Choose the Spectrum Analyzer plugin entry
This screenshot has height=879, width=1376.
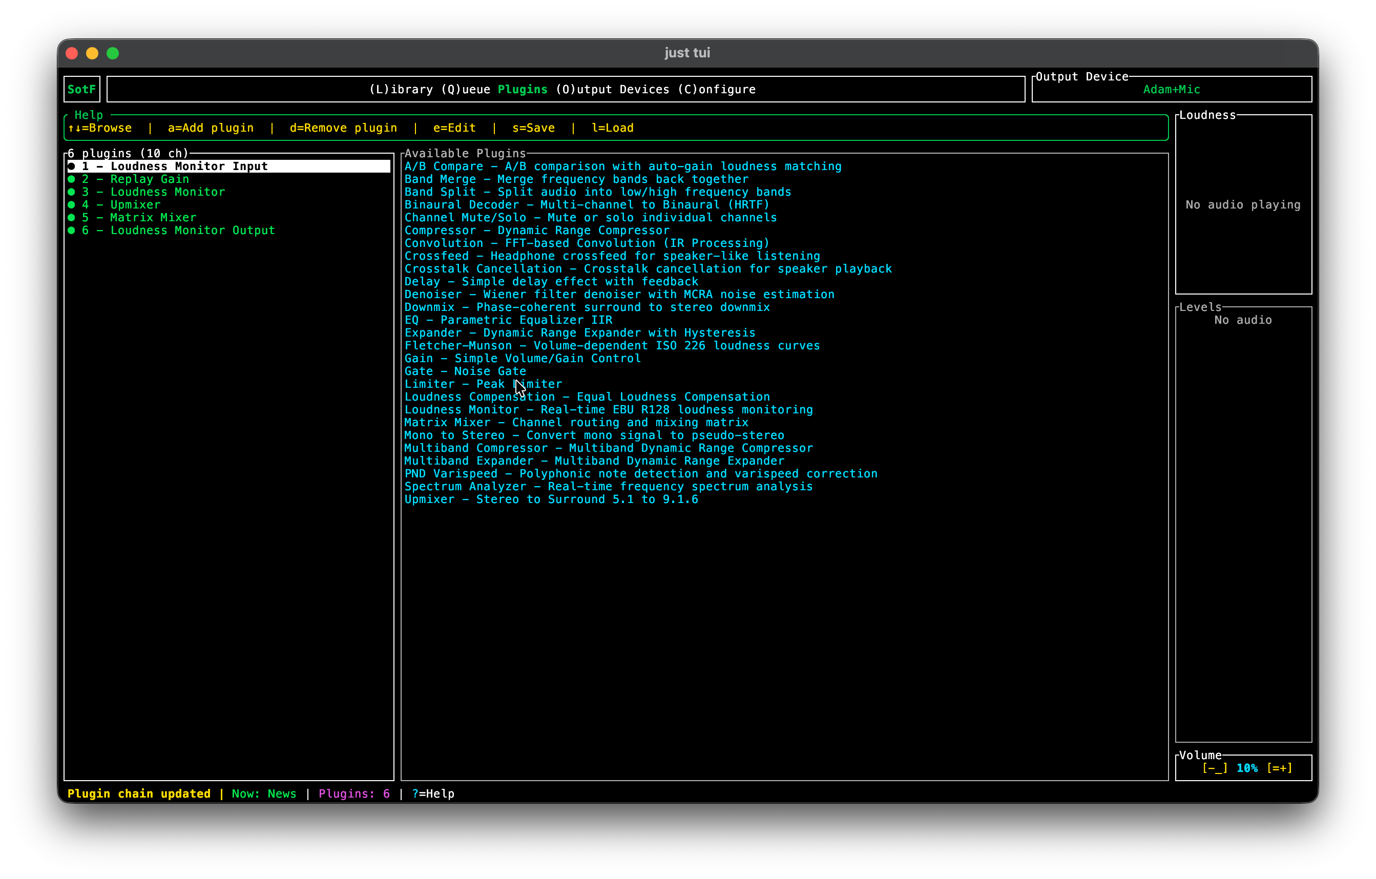coord(609,486)
